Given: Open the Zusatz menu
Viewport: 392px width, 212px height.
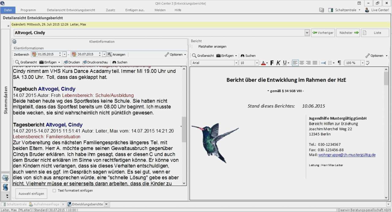Looking at the screenshot, I should pos(110,10).
